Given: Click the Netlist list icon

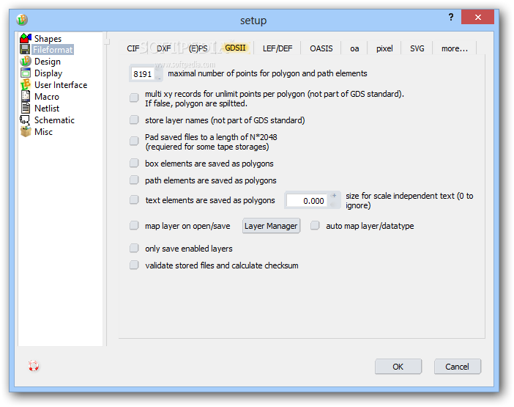Looking at the screenshot, I should [x=25, y=108].
